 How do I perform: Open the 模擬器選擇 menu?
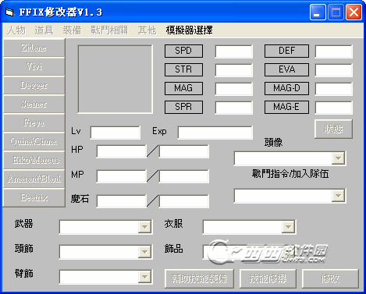(189, 30)
